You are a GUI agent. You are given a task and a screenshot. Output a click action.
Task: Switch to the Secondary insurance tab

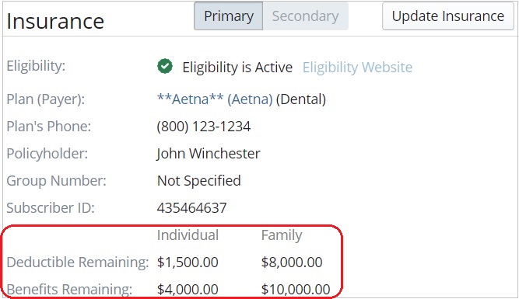coord(305,16)
